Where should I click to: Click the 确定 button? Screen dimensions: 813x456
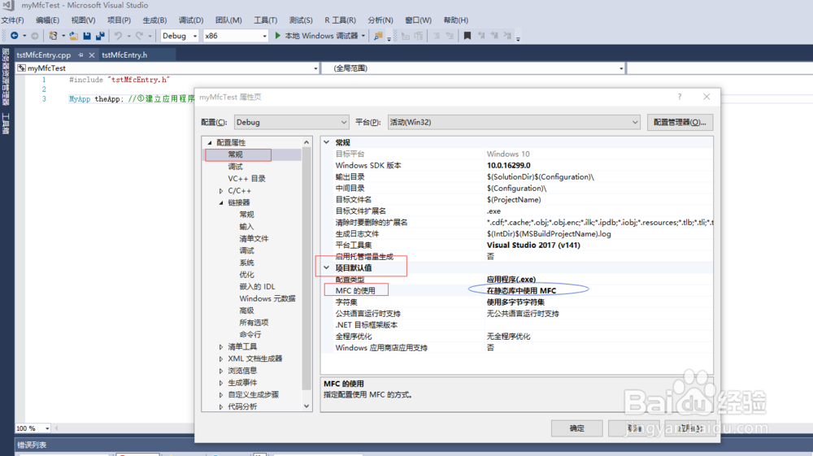point(576,428)
